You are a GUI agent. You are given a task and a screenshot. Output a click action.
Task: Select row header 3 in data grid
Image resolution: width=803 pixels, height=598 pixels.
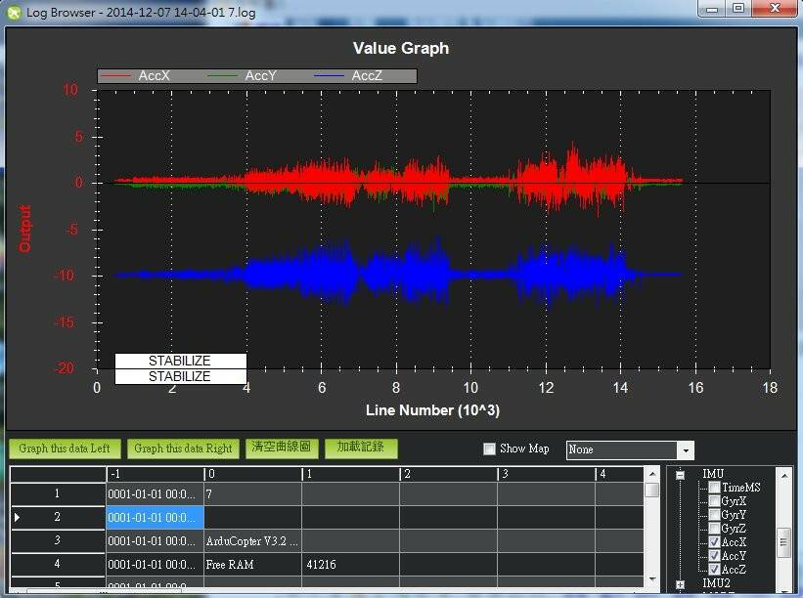point(58,540)
